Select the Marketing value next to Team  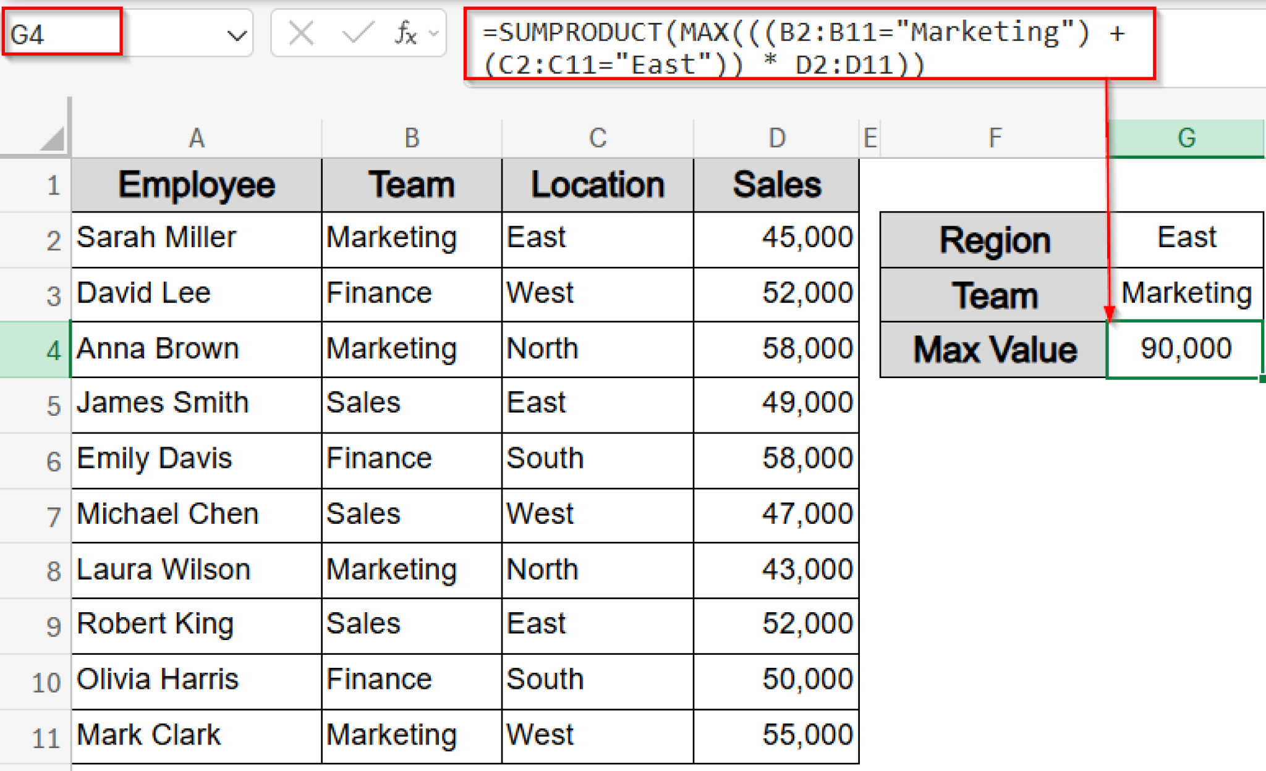[1186, 294]
